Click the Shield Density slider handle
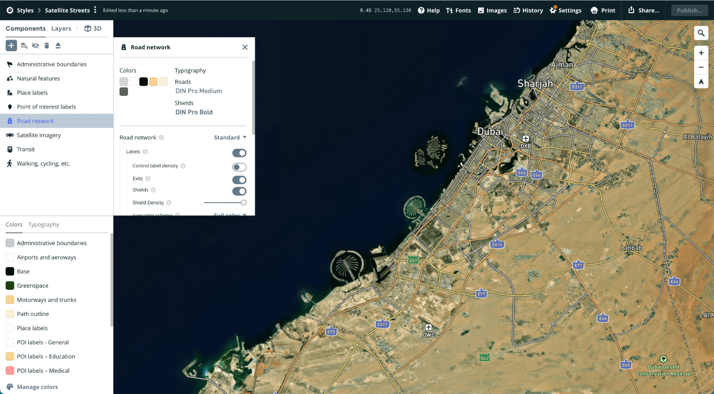Screen dimensions: 714x394 pos(243,203)
